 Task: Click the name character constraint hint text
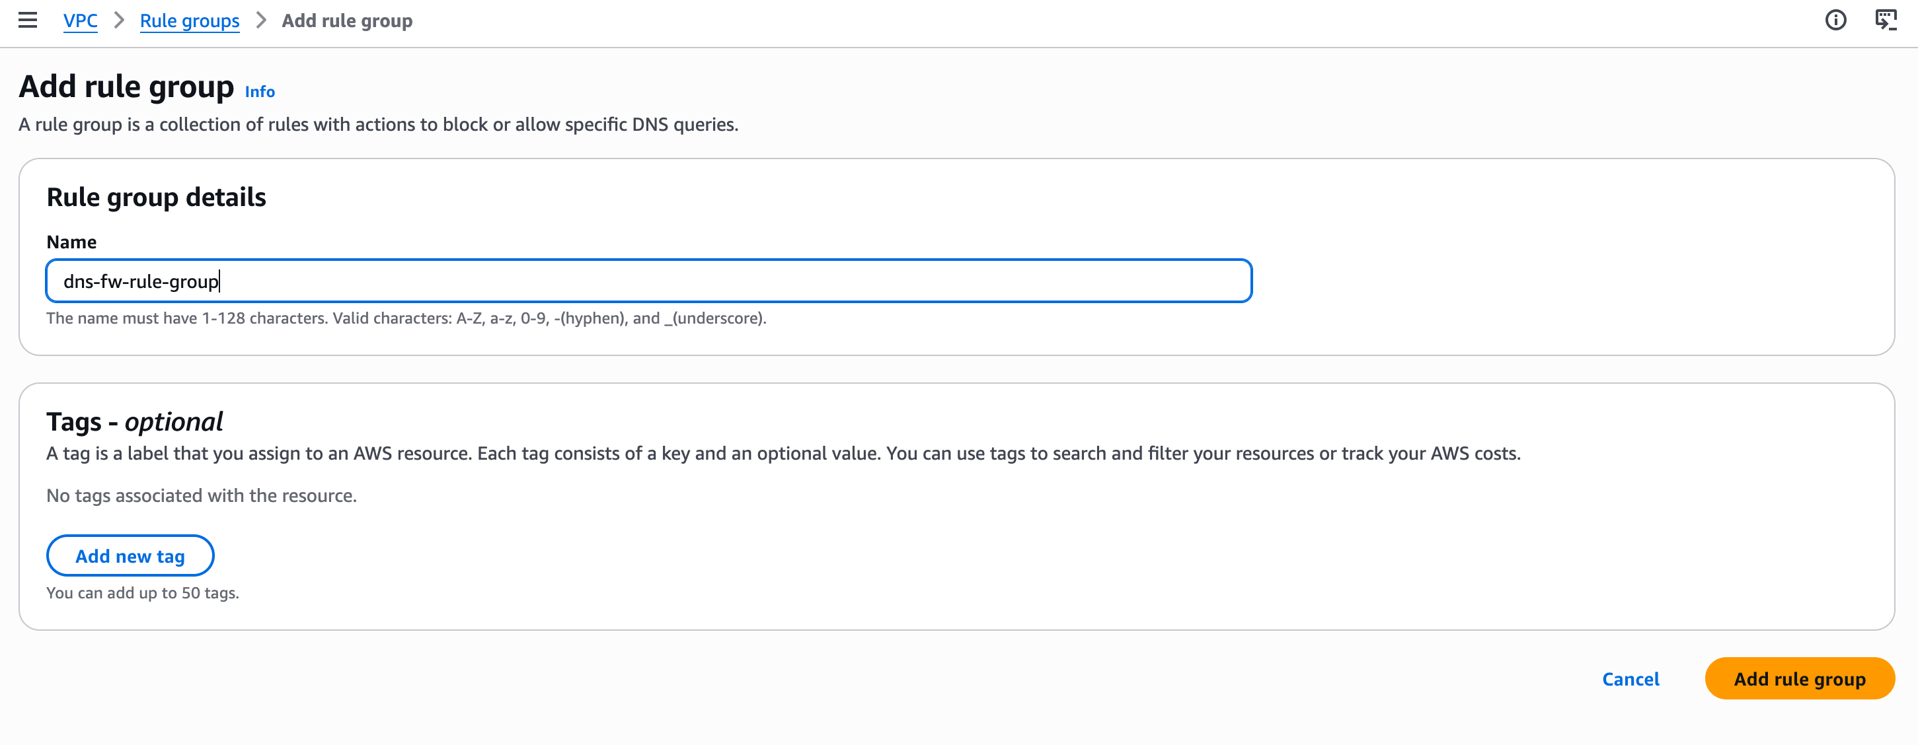point(406,318)
